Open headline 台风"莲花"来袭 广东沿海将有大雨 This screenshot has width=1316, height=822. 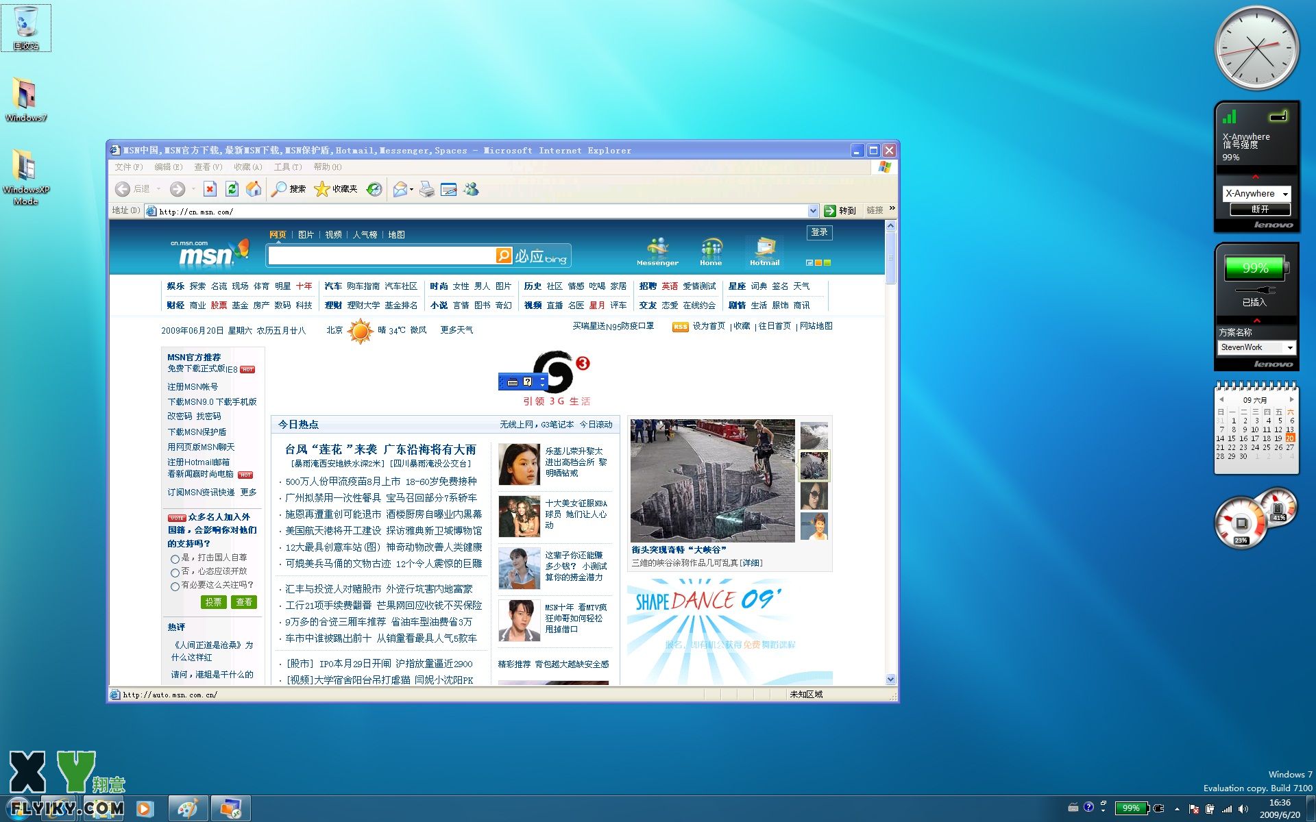click(x=380, y=449)
